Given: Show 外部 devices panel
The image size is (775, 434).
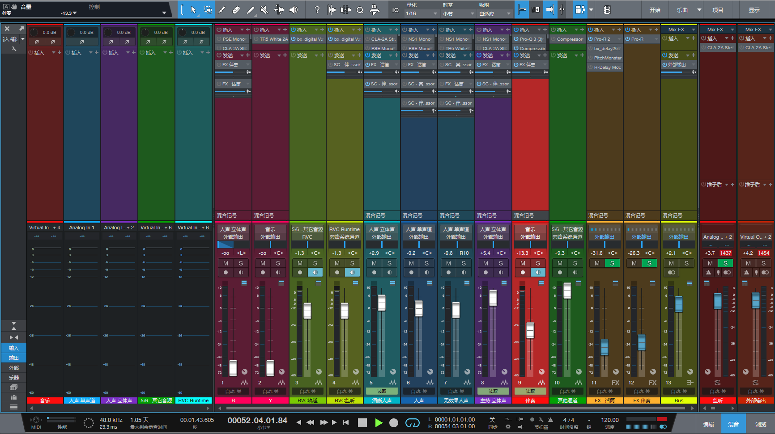Looking at the screenshot, I should point(14,367).
